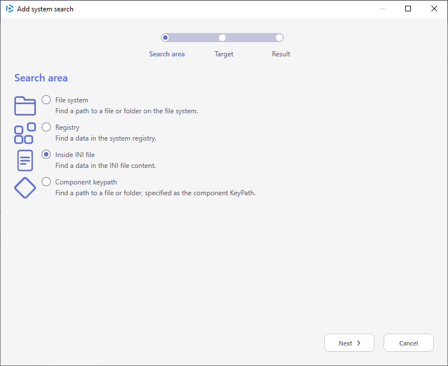Close the Add system search window
This screenshot has height=366, width=448.
pos(434,9)
